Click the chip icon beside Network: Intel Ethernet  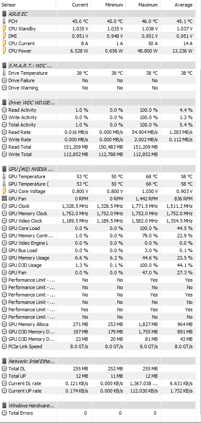click(4, 361)
